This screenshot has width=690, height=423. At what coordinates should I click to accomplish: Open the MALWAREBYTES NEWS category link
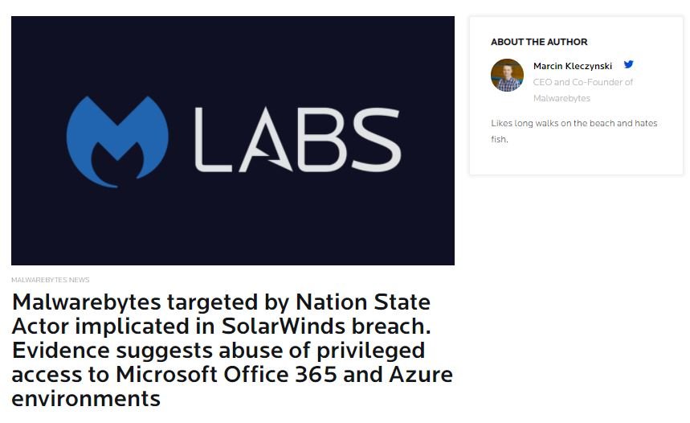click(50, 280)
